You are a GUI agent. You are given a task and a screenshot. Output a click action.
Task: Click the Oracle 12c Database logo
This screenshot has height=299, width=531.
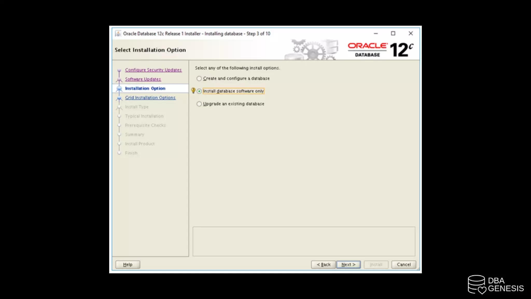coord(380,50)
